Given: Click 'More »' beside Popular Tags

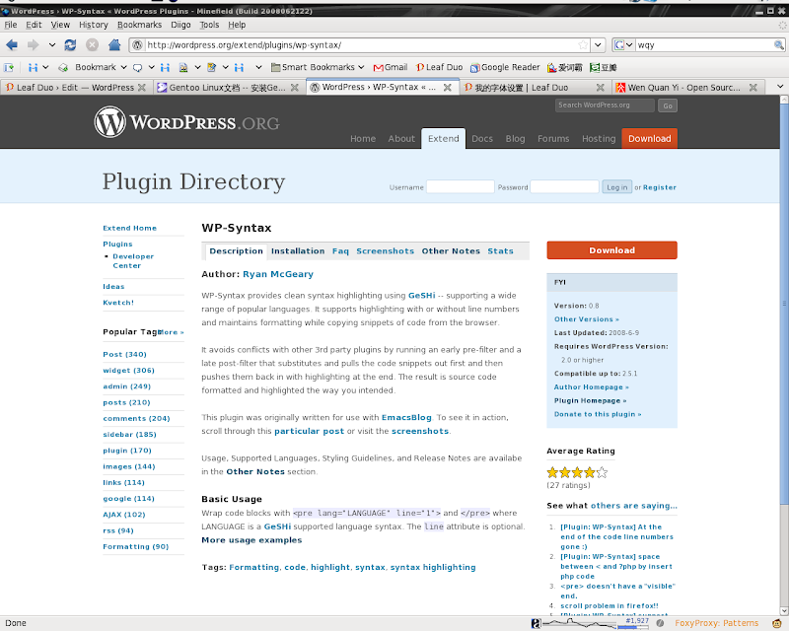Looking at the screenshot, I should tap(171, 332).
